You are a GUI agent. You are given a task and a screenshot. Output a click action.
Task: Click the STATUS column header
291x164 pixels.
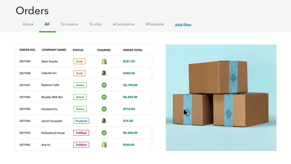pyautogui.click(x=78, y=50)
